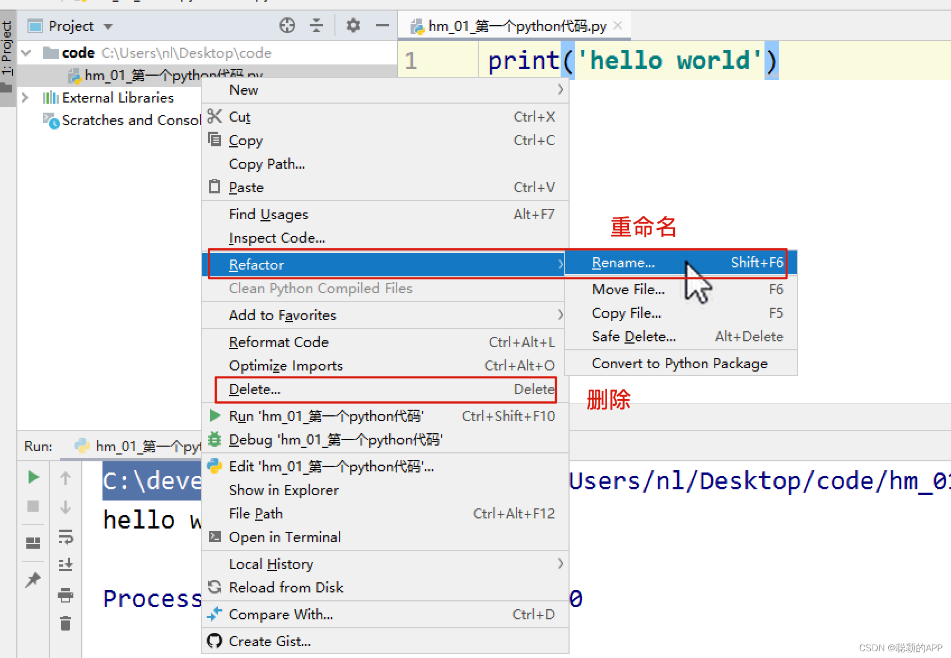Collapse the code folder tree node
This screenshot has height=658, width=951.
tap(26, 53)
